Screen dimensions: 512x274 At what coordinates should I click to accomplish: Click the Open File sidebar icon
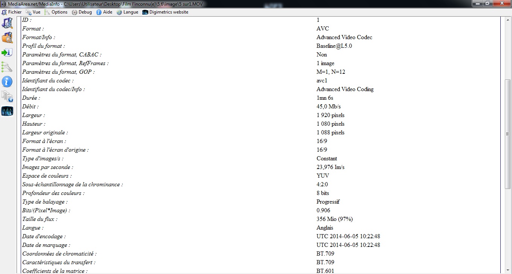point(7,23)
